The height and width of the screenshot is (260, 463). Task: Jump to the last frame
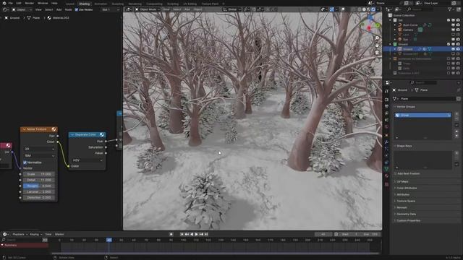coord(206,234)
